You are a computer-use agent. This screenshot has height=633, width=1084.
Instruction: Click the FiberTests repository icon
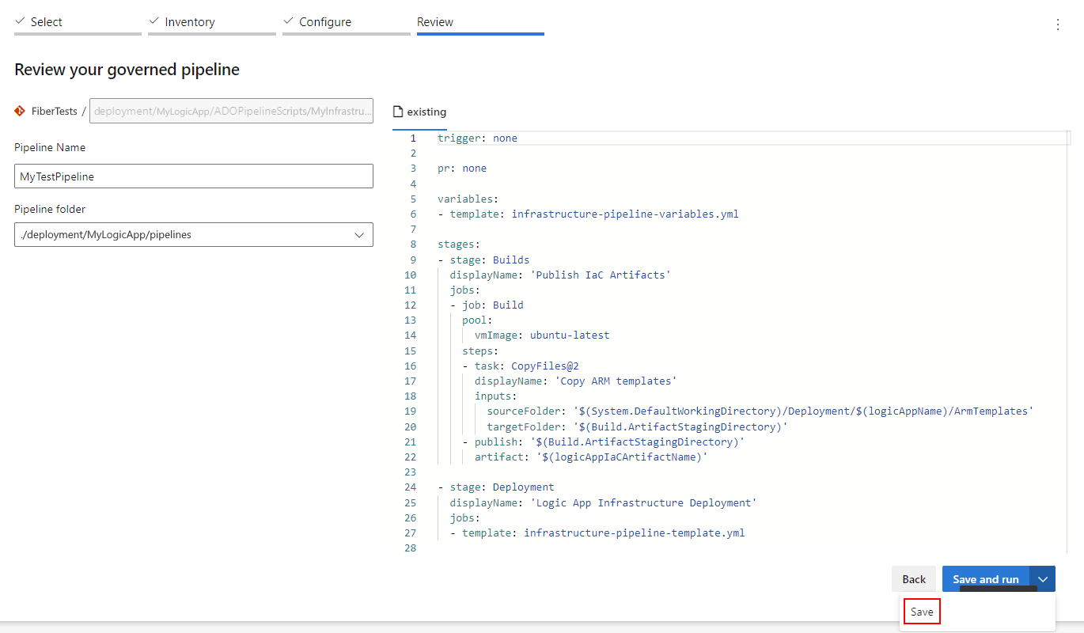point(20,112)
